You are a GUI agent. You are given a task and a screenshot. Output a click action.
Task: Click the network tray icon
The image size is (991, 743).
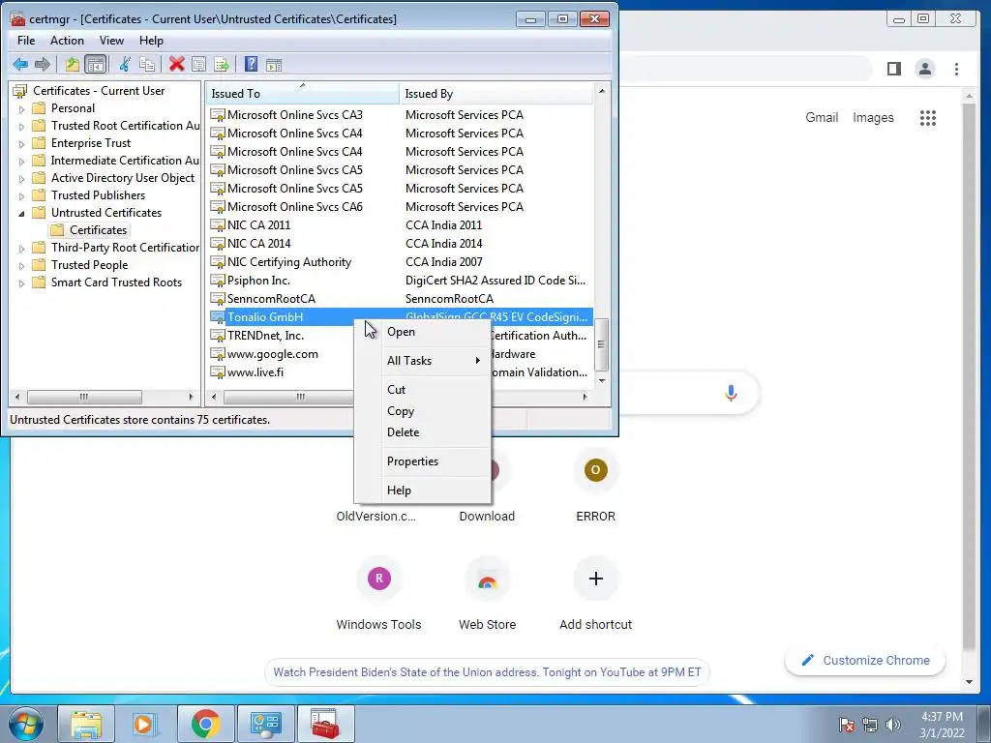870,725
